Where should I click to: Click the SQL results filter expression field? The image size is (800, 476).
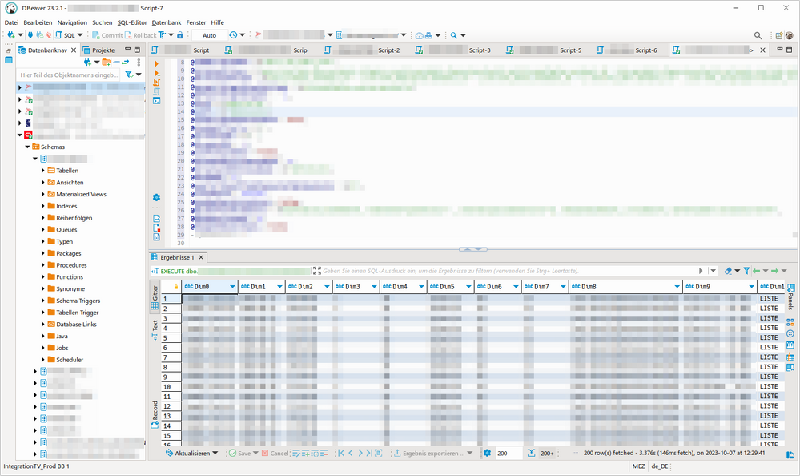[510, 271]
